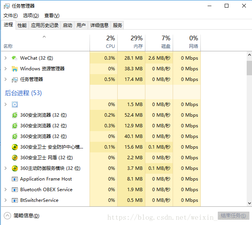Click the scrollbar down arrow
This screenshot has height=225, width=252.
(249, 203)
